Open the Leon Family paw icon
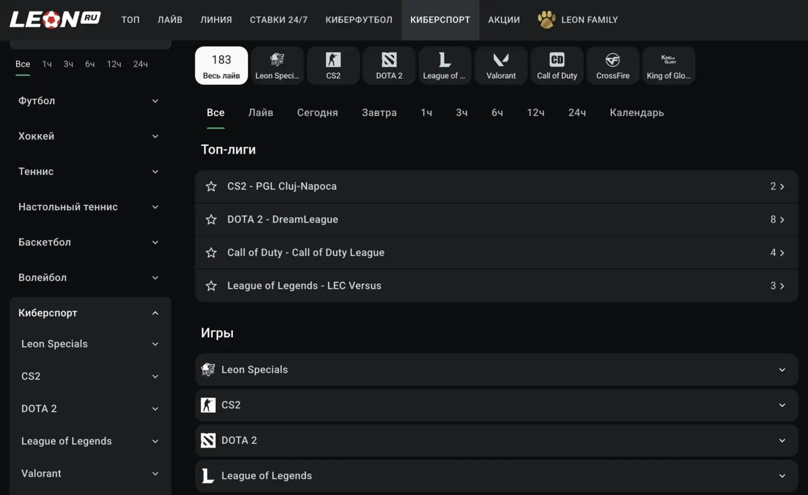The width and height of the screenshot is (808, 495). pyautogui.click(x=547, y=19)
